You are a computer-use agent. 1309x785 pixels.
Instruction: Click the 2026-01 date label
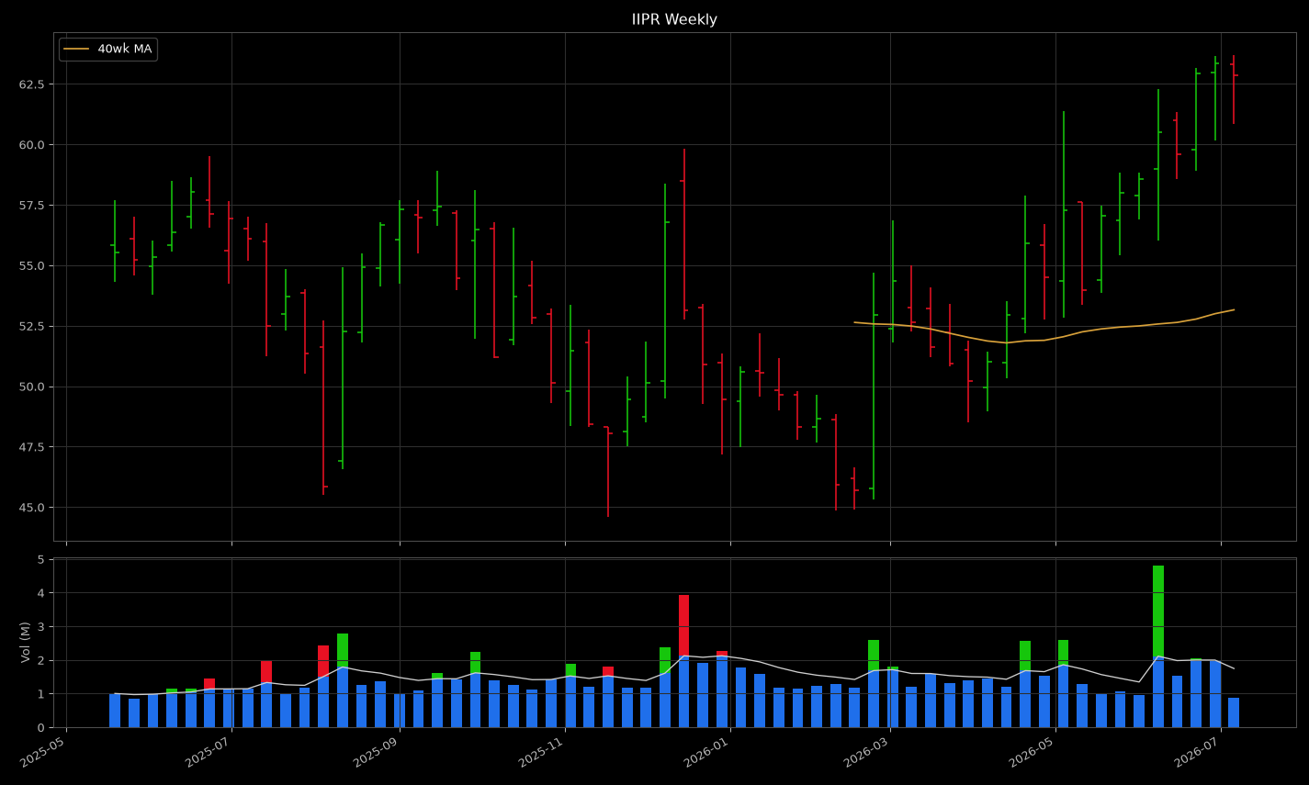click(x=708, y=752)
